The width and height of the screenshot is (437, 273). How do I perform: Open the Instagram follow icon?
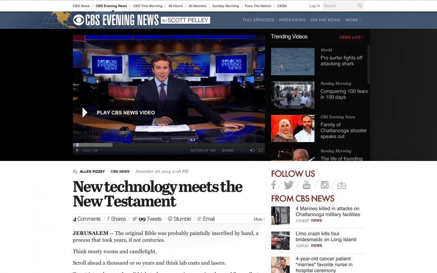pyautogui.click(x=325, y=185)
